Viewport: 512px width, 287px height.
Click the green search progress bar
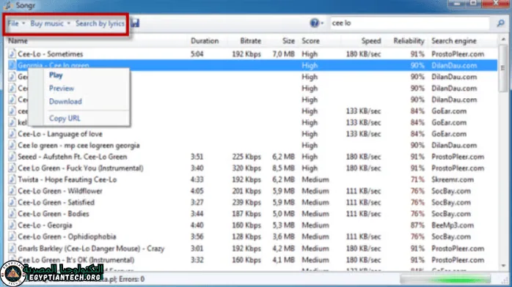pyautogui.click(x=445, y=279)
